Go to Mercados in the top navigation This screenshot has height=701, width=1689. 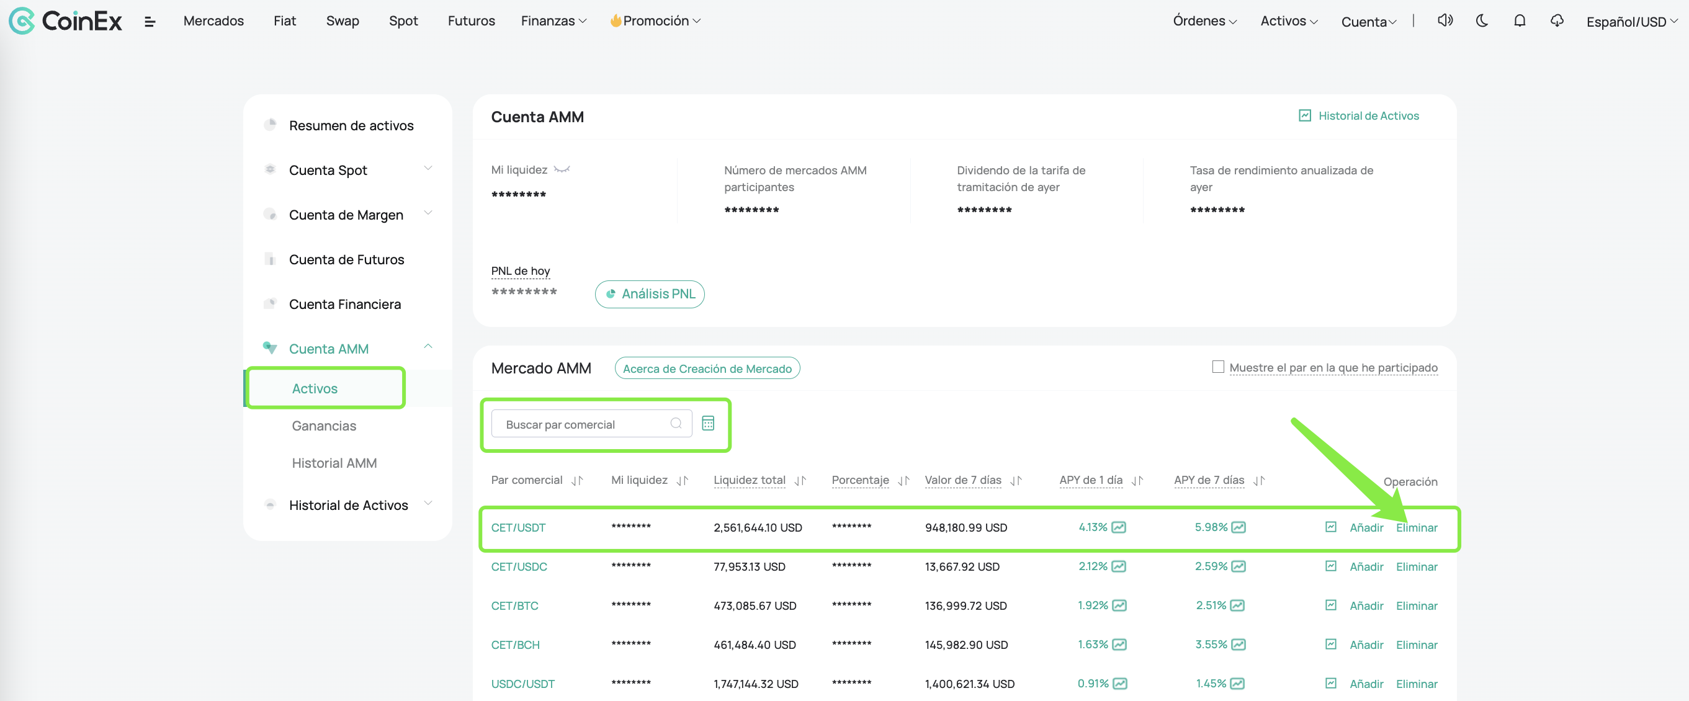tap(213, 21)
